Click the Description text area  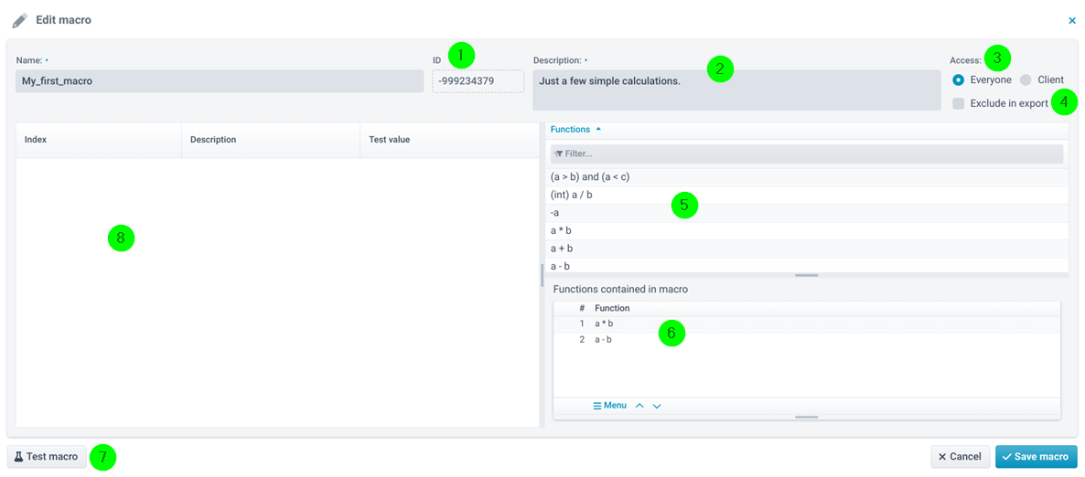pos(737,90)
